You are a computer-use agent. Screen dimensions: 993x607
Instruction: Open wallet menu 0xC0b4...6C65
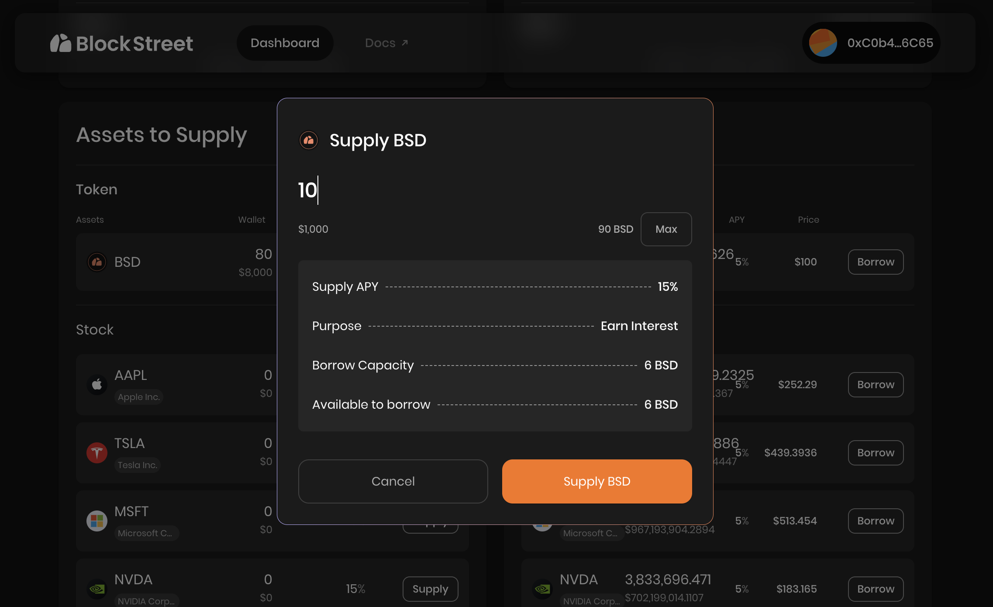point(890,43)
